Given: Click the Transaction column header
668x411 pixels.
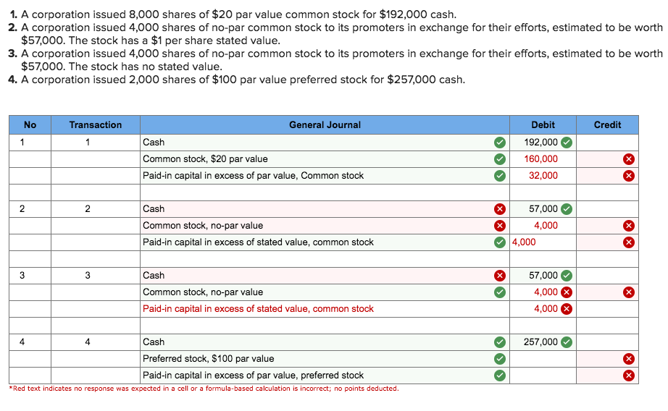Looking at the screenshot, I should 96,124.
